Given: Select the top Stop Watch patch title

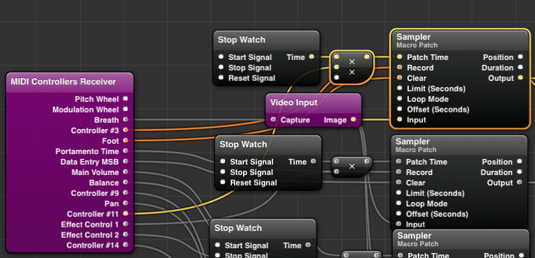Looking at the screenshot, I should click(242, 40).
